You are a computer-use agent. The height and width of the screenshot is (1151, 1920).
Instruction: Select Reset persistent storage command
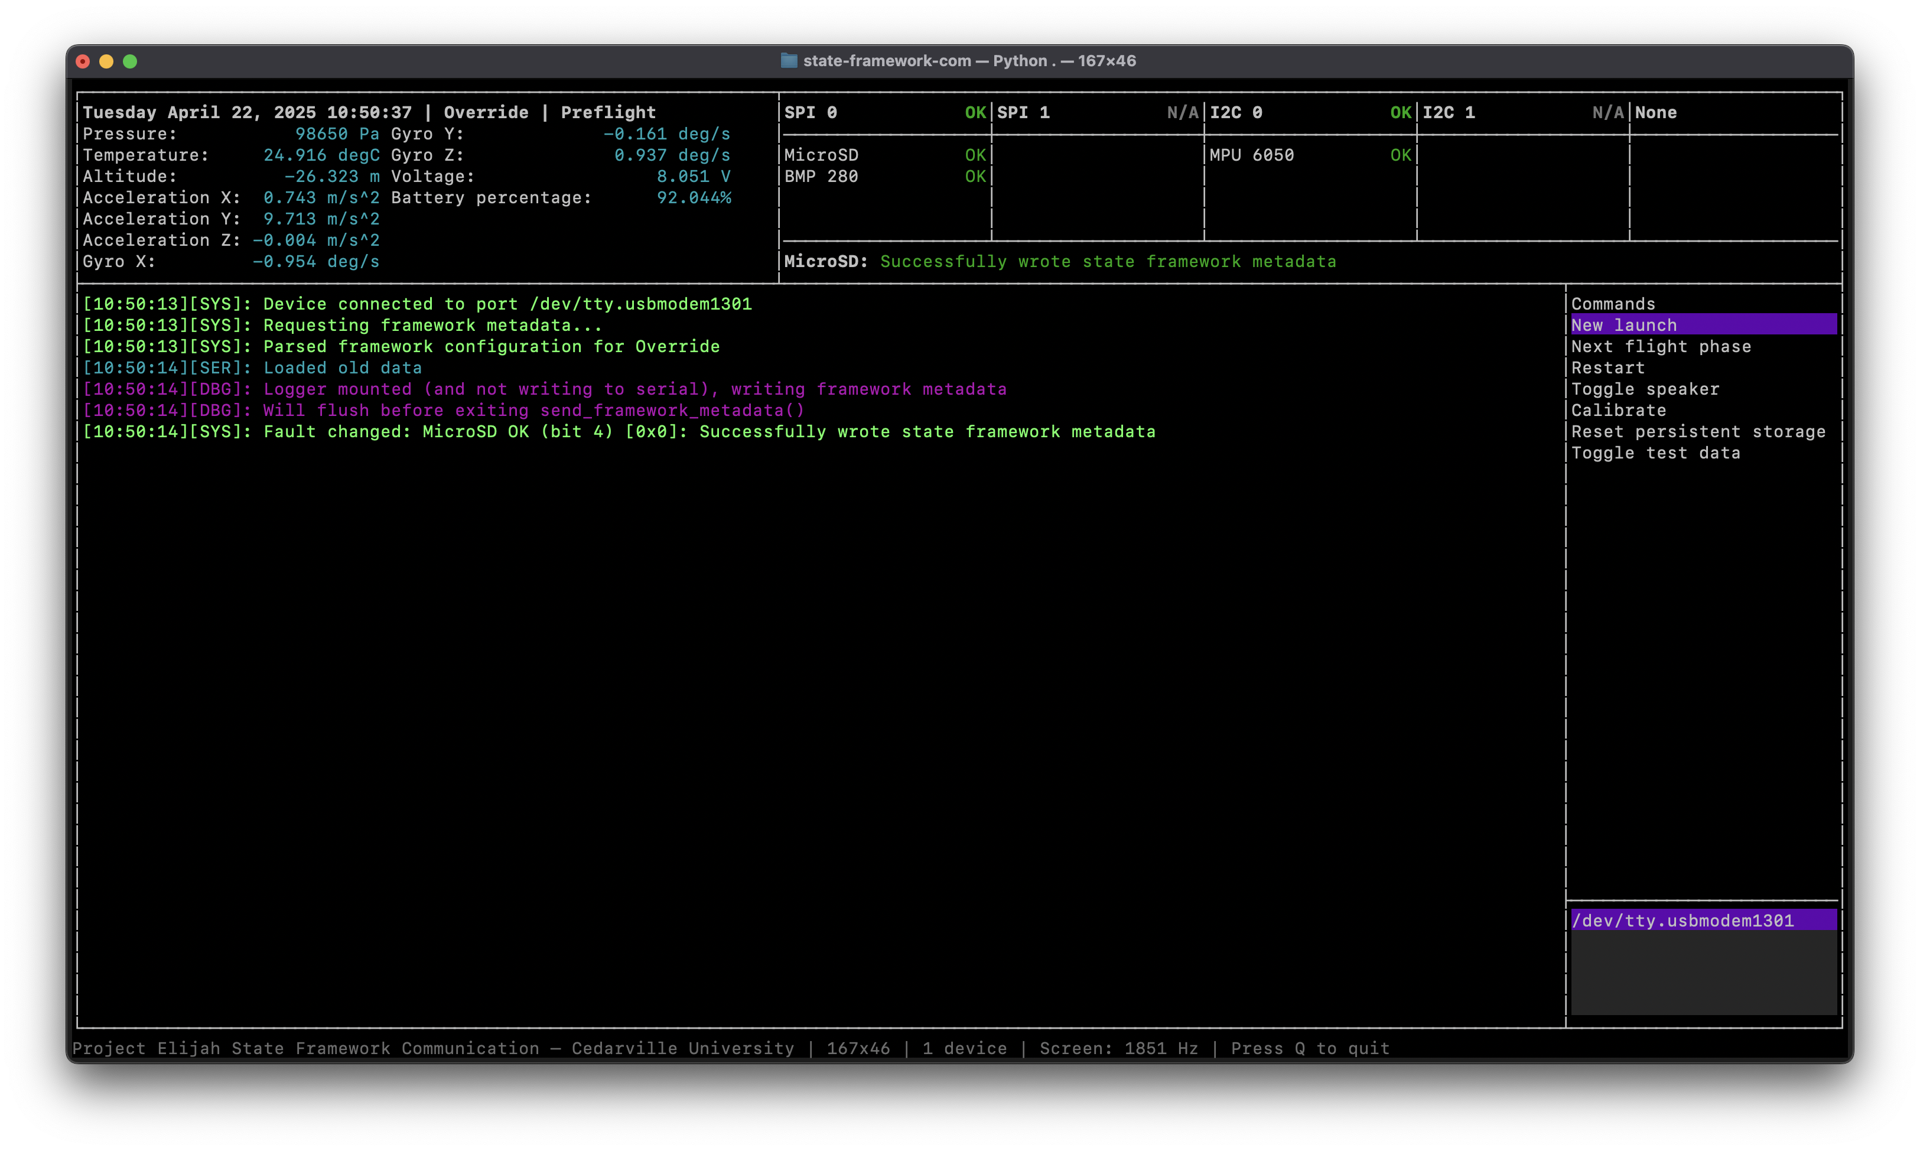1698,432
